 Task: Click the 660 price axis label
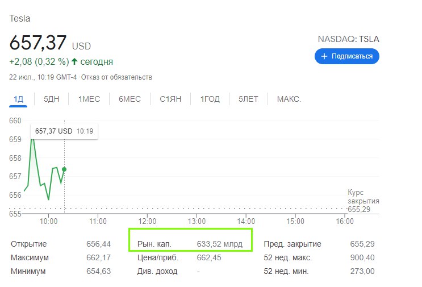[x=15, y=120]
